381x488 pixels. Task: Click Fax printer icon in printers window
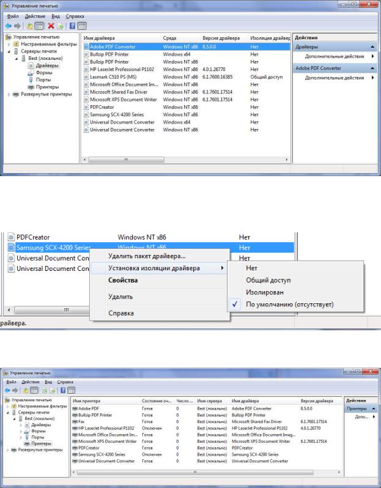75,422
